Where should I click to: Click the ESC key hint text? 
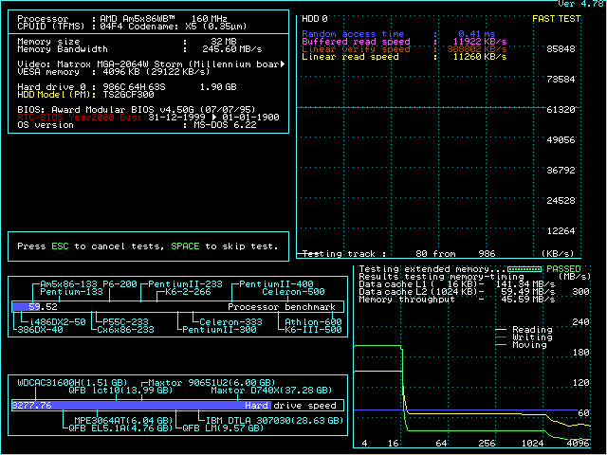(59, 246)
